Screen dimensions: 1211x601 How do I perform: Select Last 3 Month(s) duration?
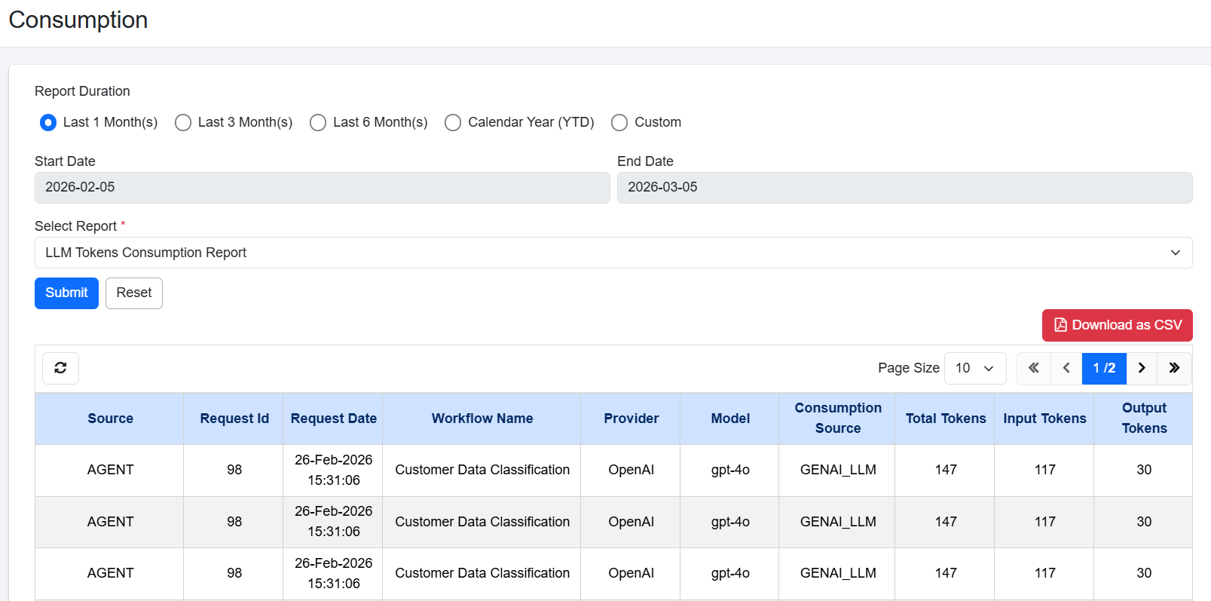click(x=183, y=122)
